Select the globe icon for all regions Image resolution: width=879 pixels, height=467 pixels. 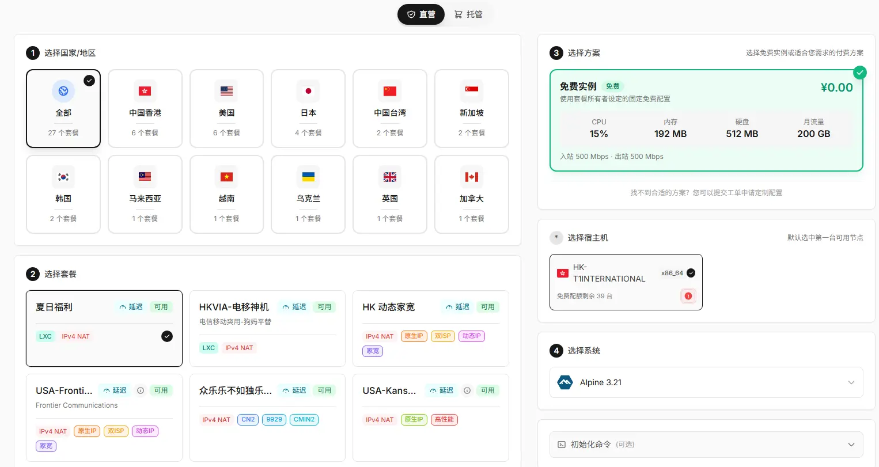(x=63, y=91)
